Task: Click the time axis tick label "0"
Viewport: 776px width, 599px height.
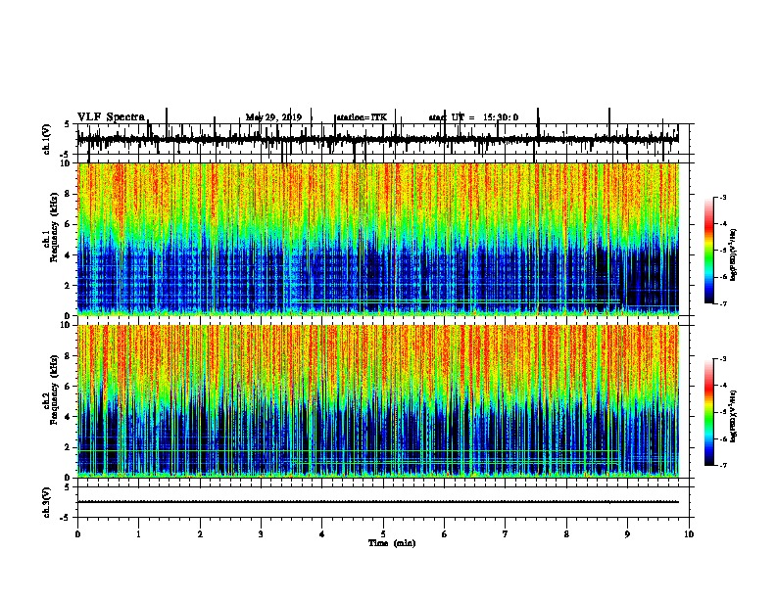Action: point(77,534)
